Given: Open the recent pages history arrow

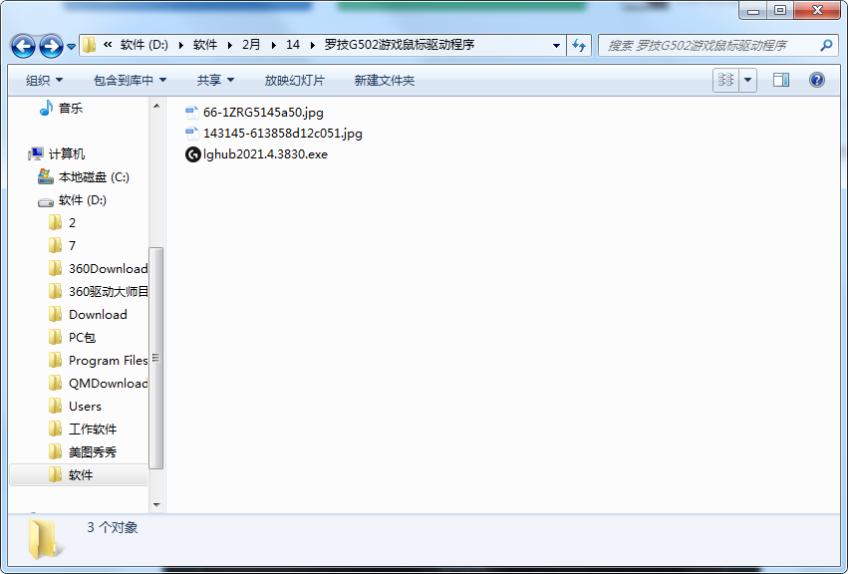Looking at the screenshot, I should click(x=71, y=47).
